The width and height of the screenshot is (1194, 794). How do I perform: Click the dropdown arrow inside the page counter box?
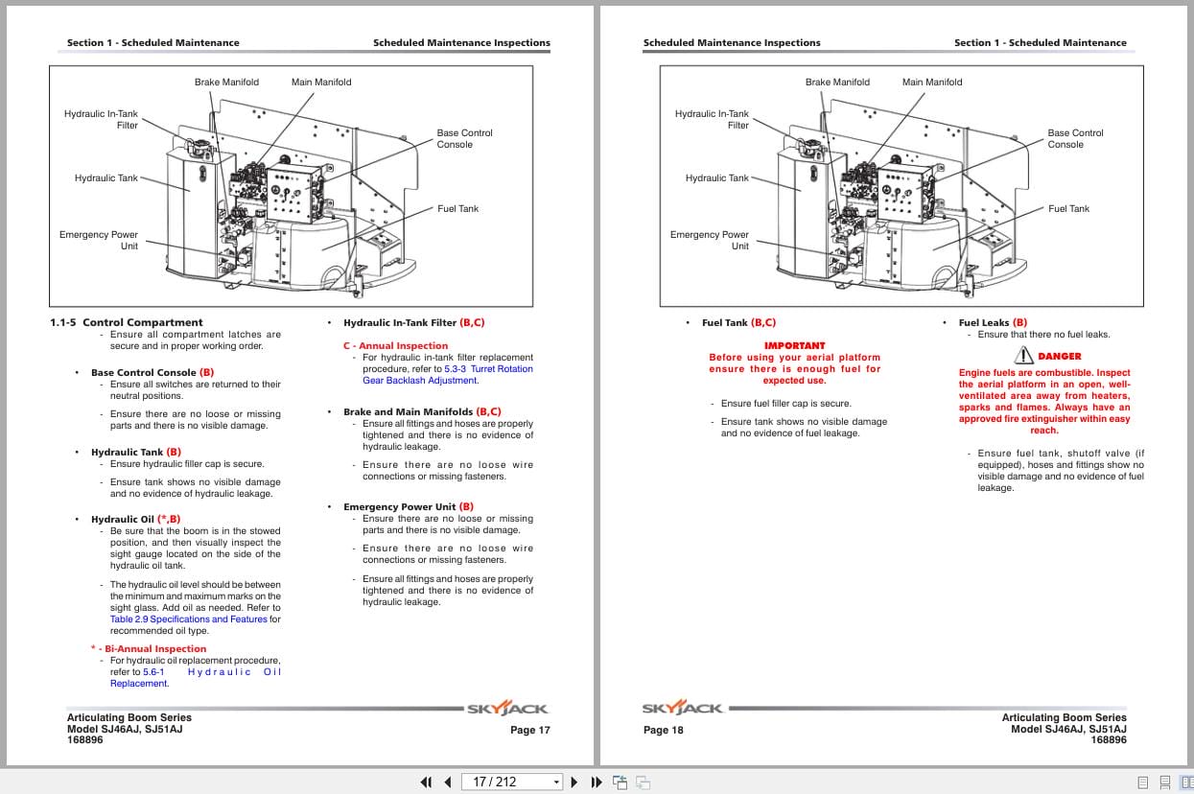tap(554, 782)
